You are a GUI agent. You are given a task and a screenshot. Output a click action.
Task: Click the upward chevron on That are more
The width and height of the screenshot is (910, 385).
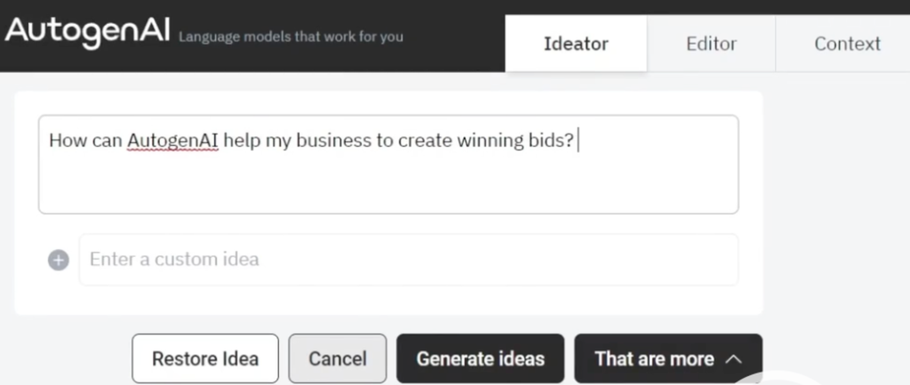(x=733, y=359)
